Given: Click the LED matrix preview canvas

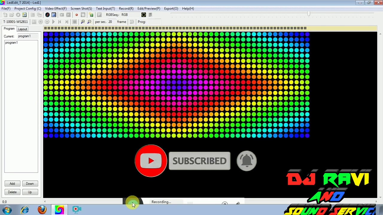Looking at the screenshot, I should tap(177, 85).
